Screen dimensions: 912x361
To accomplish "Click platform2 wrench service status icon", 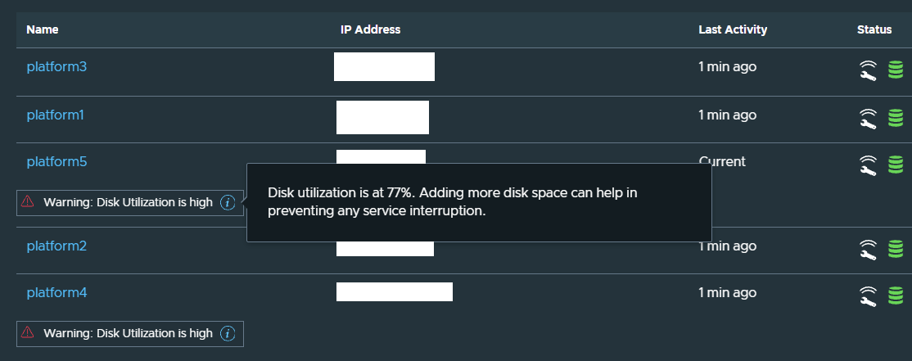I will point(868,250).
